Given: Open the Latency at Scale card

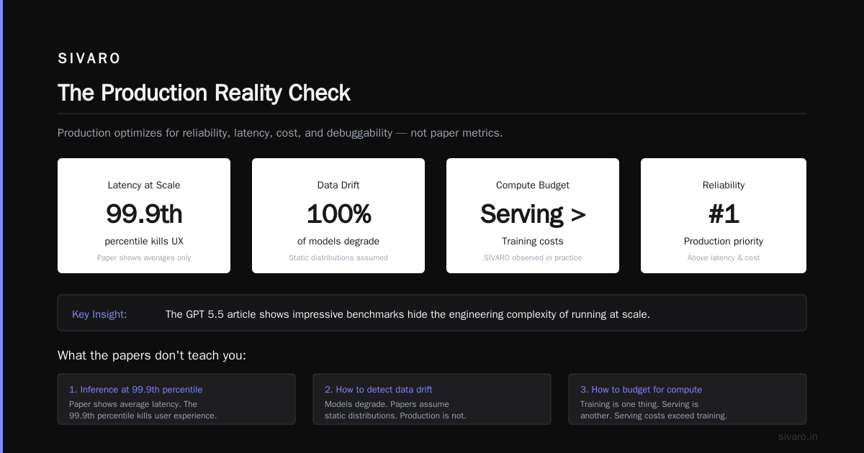Looking at the screenshot, I should tap(144, 216).
